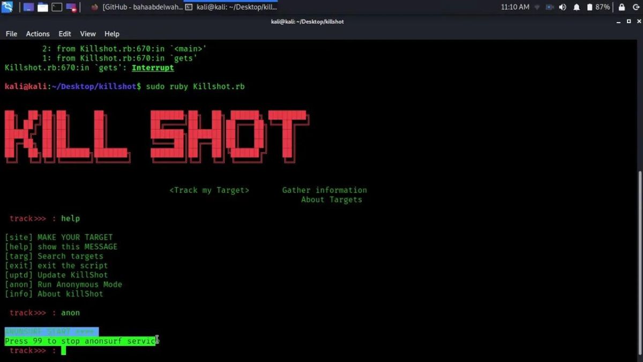This screenshot has width=643, height=362.
Task: Click the 11:10 AM panel clock
Action: 515,7
